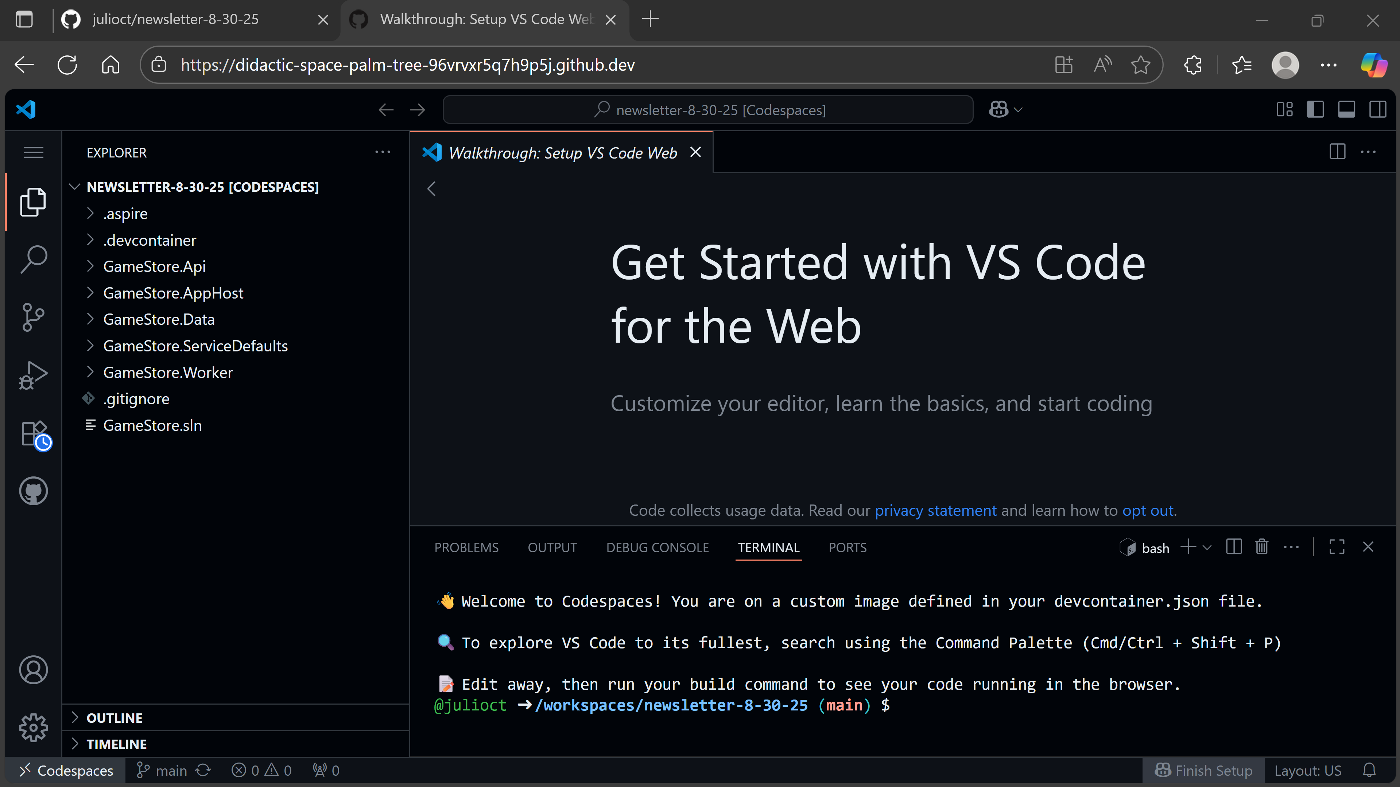
Task: Toggle the primary side bar
Action: click(1315, 110)
